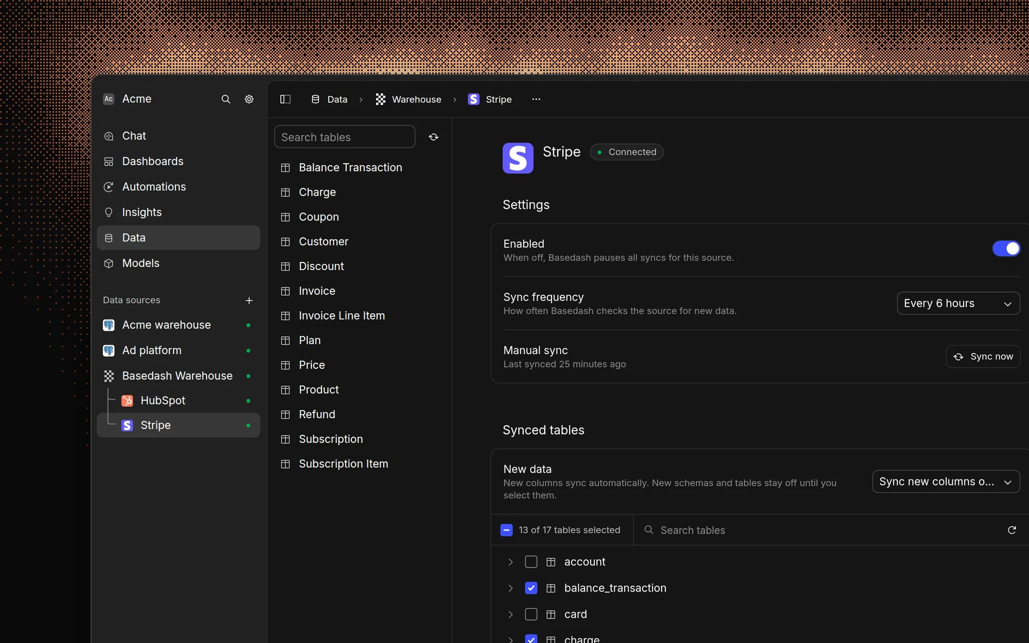Open the Models section
The width and height of the screenshot is (1029, 643).
tap(179, 263)
